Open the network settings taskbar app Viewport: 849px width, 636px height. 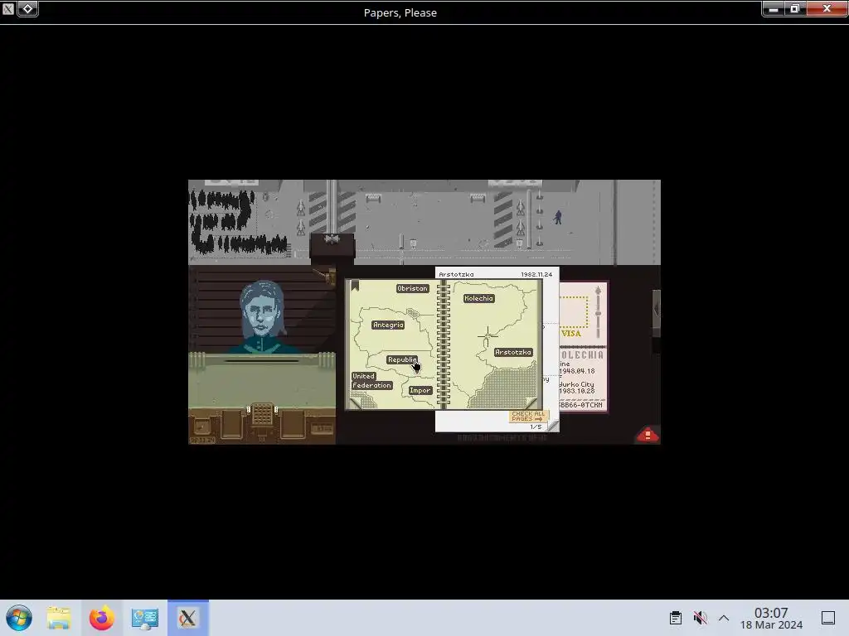click(x=144, y=618)
